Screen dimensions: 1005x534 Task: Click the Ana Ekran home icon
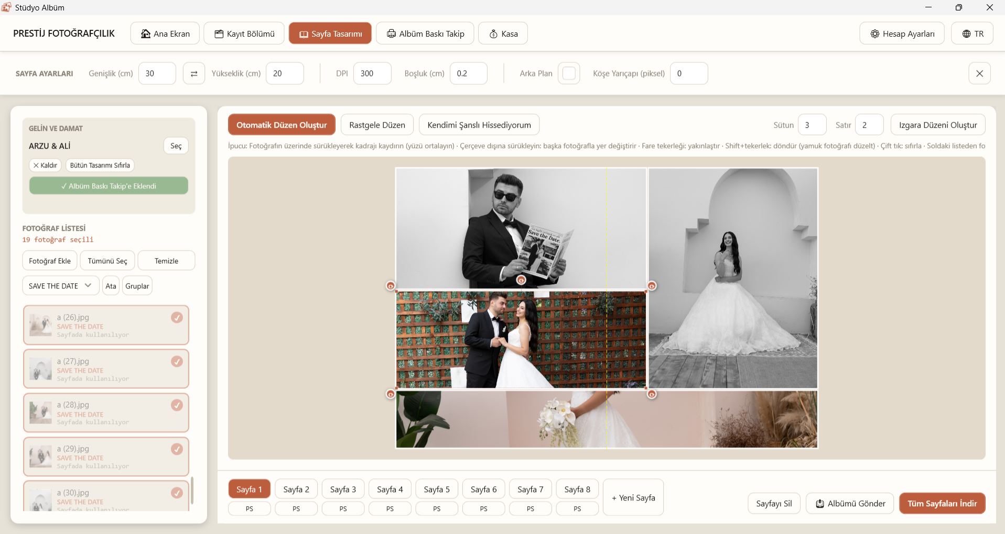pos(146,34)
